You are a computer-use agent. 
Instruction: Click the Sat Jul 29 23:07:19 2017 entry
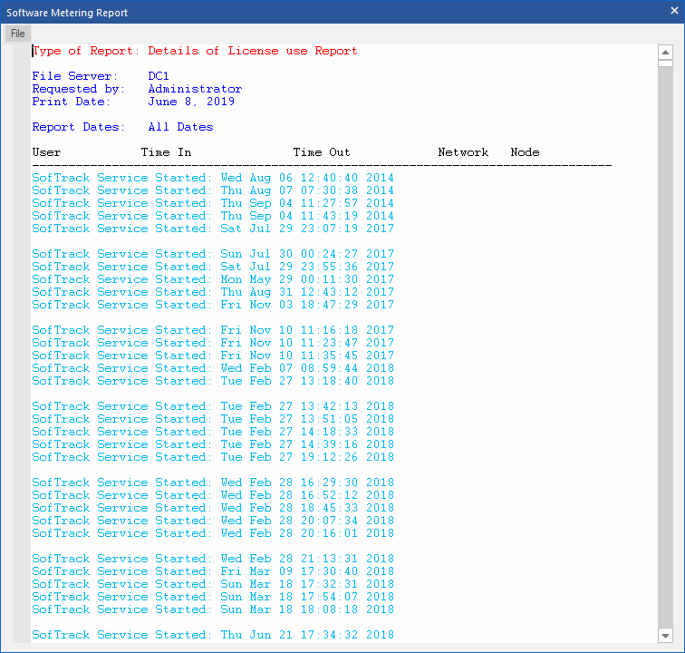coord(213,229)
